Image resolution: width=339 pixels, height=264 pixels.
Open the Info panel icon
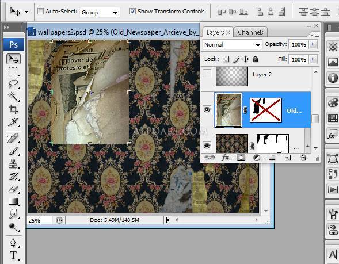[333, 78]
